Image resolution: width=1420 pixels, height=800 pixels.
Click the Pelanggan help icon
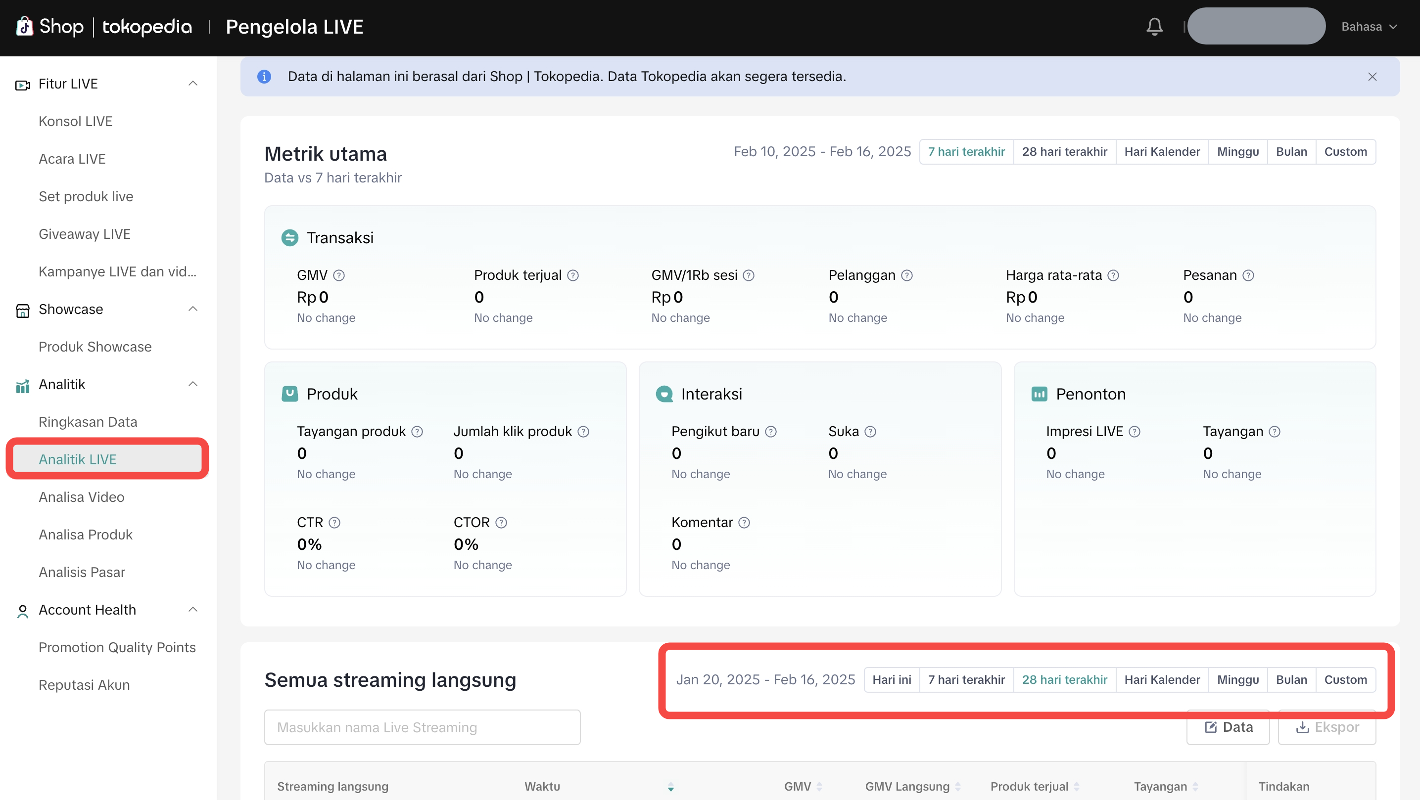907,275
